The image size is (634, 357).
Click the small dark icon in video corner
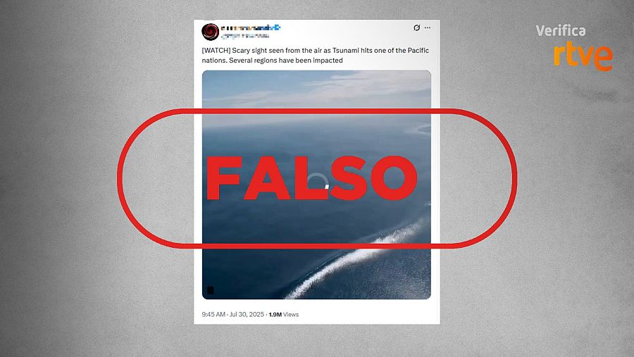[210, 290]
